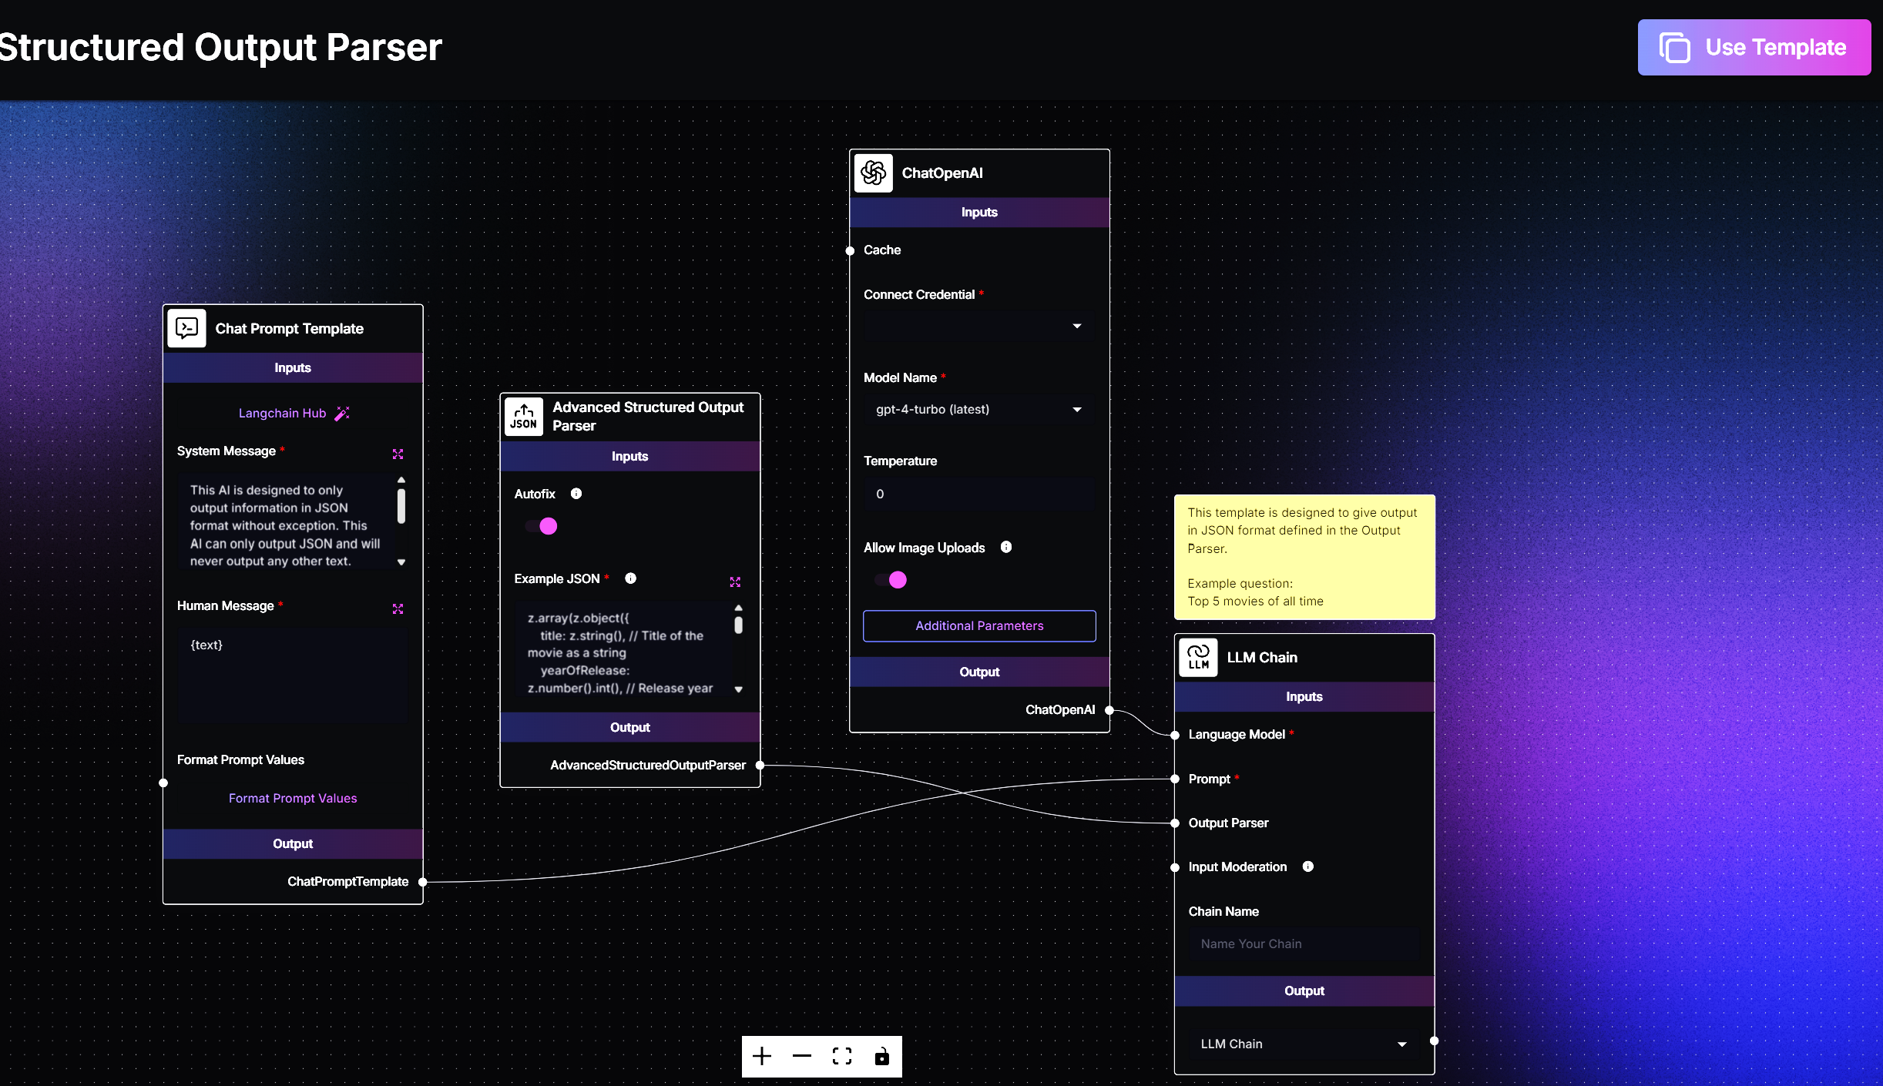Image resolution: width=1883 pixels, height=1086 pixels.
Task: Click the Temperature input field
Action: point(978,494)
